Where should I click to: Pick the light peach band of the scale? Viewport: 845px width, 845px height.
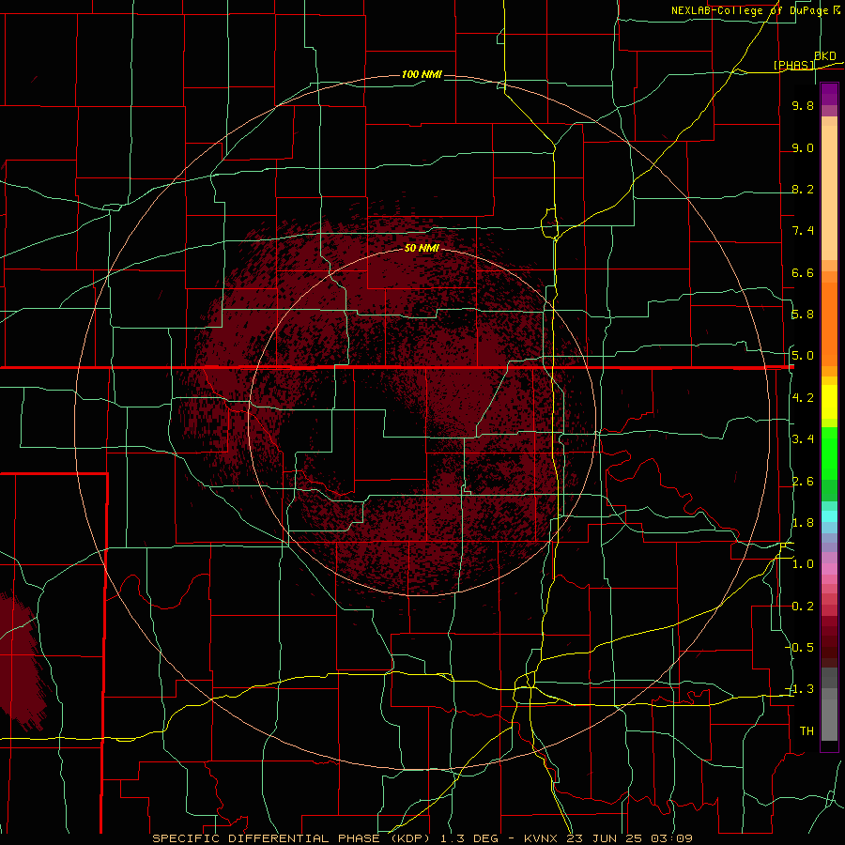pyautogui.click(x=829, y=192)
